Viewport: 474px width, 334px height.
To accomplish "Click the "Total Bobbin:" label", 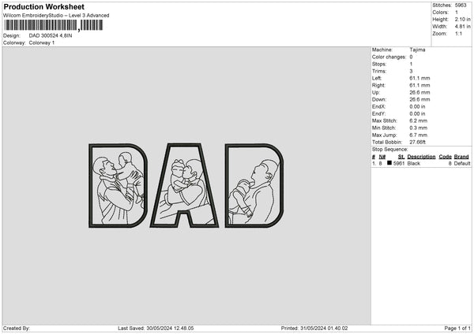I will tap(387, 143).
